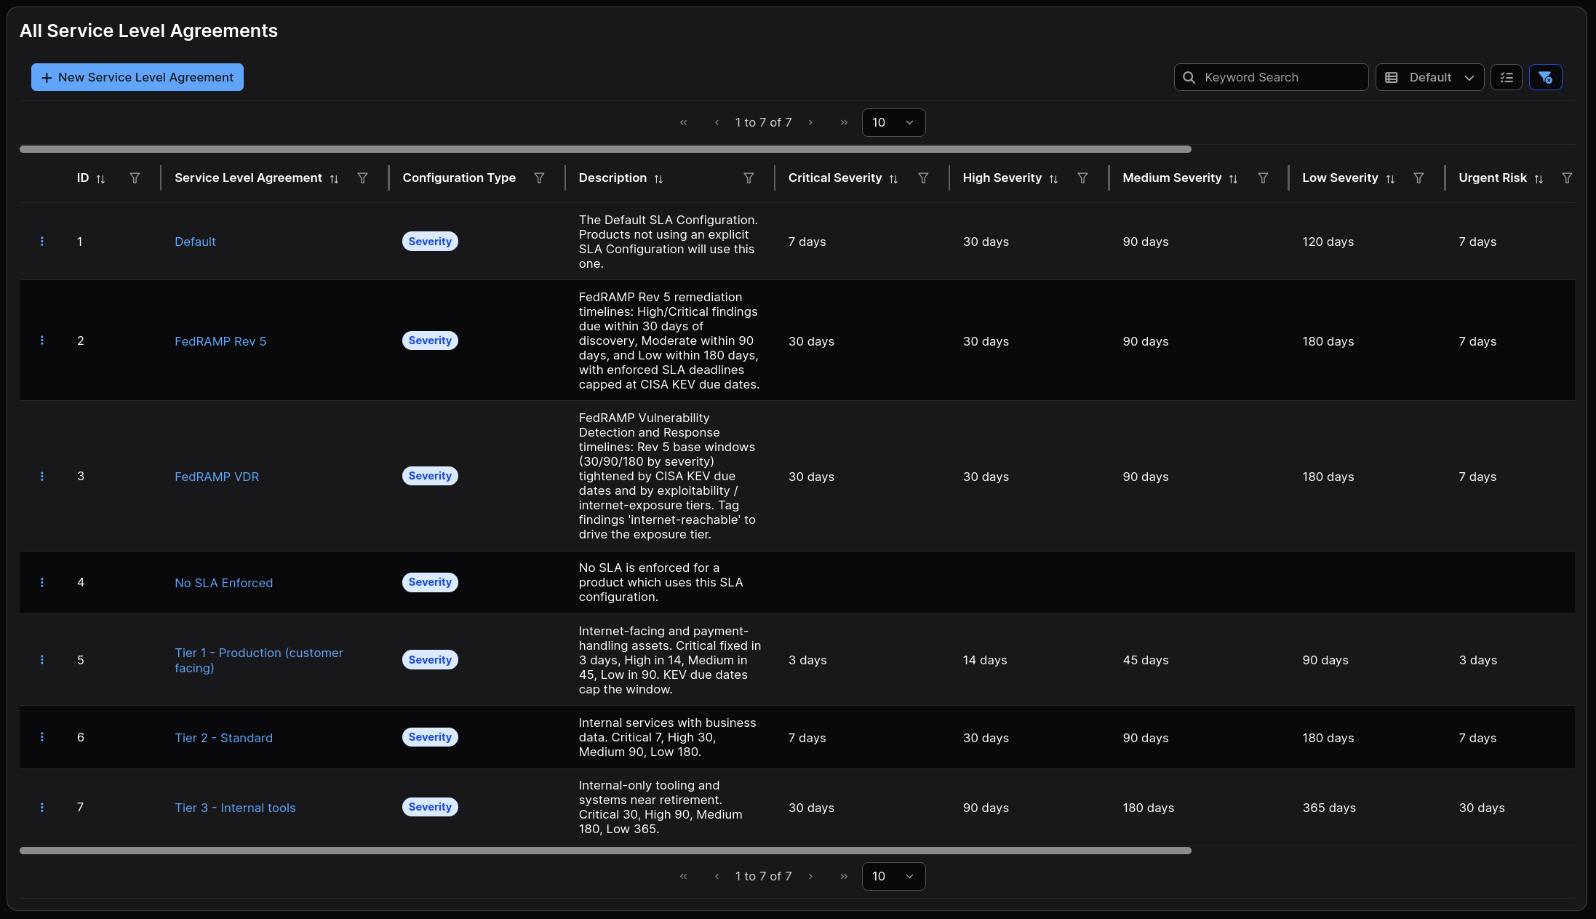Filter the Critical Severity column
1596x919 pixels.
923,178
